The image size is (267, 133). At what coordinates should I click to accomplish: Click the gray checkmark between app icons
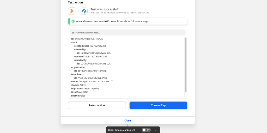click(78, 11)
